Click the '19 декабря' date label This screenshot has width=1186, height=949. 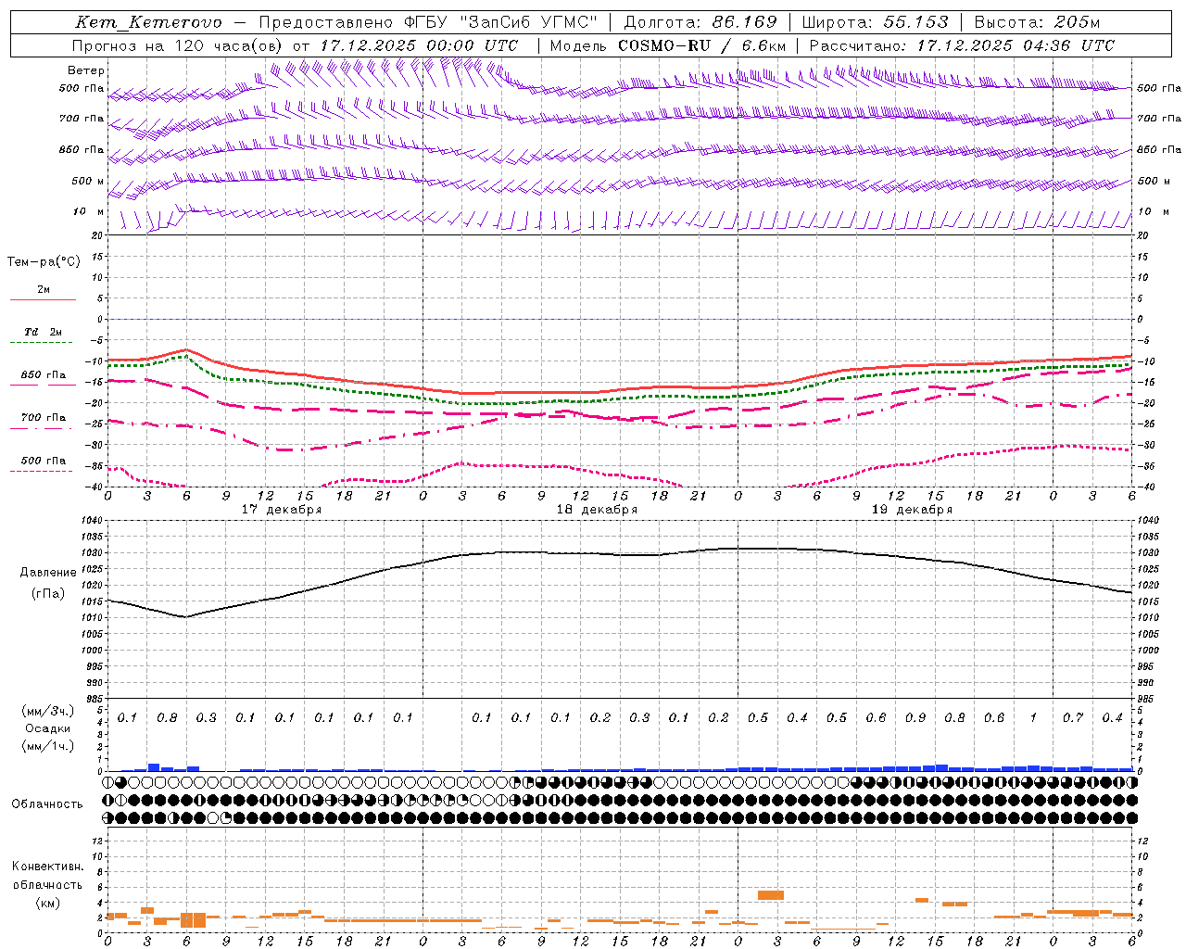click(x=912, y=510)
